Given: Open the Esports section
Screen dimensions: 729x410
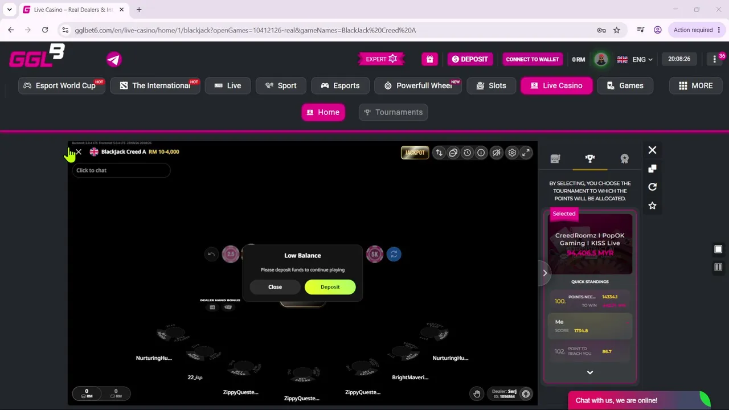Looking at the screenshot, I should pyautogui.click(x=341, y=85).
